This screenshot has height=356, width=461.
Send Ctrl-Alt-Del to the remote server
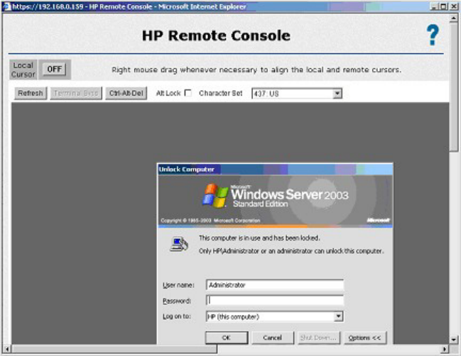pos(126,94)
